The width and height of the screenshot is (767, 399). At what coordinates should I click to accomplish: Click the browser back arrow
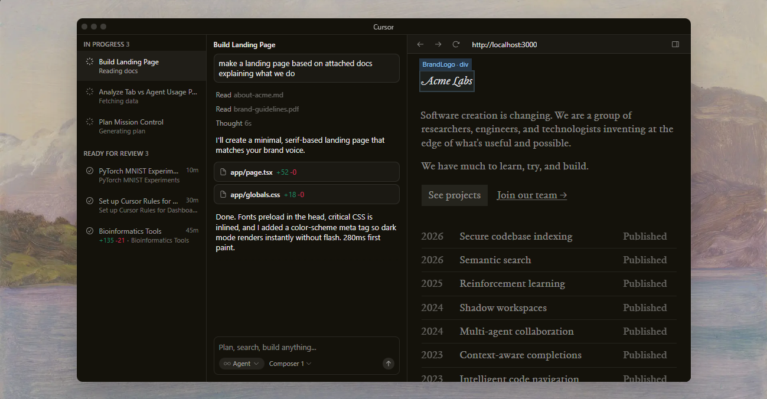click(420, 44)
